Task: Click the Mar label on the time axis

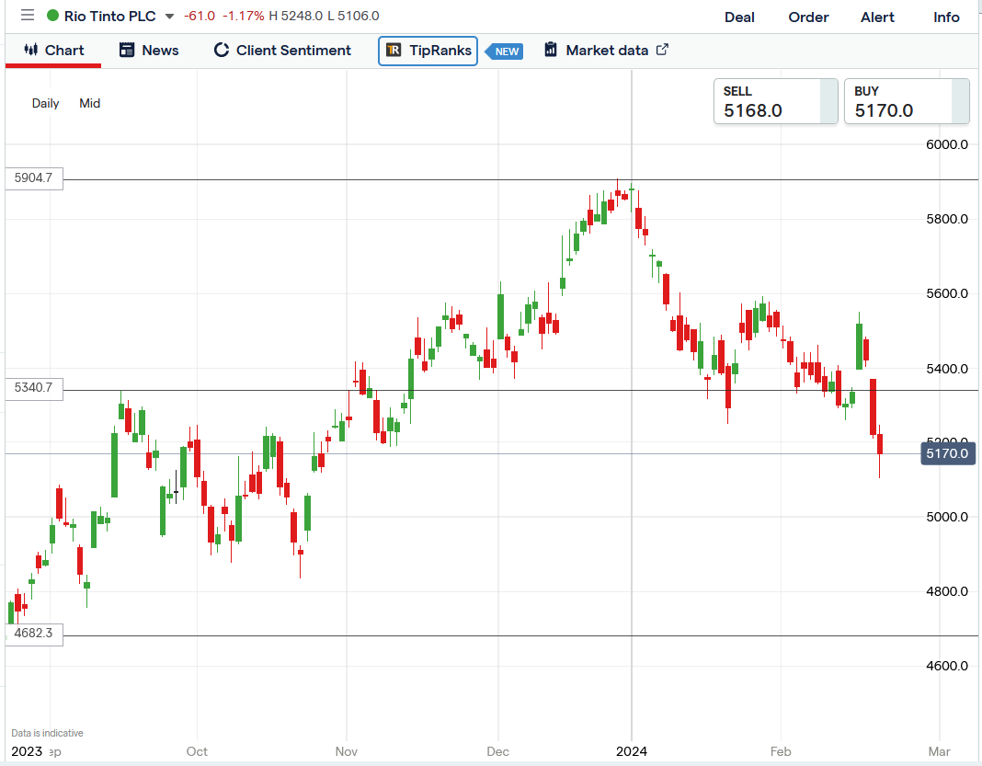Action: point(939,751)
